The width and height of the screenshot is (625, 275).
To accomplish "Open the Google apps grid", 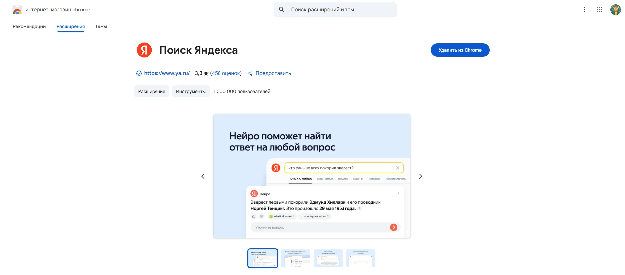I will pyautogui.click(x=599, y=10).
